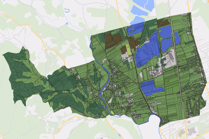
Task: Click the yellow-green parcel beside the brown fields
Action: pos(129,50)
